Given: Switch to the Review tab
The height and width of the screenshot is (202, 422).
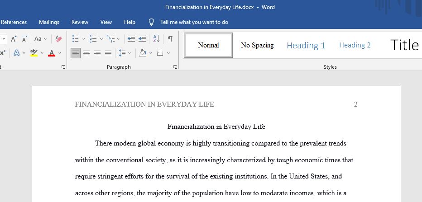Looking at the screenshot, I should (80, 22).
